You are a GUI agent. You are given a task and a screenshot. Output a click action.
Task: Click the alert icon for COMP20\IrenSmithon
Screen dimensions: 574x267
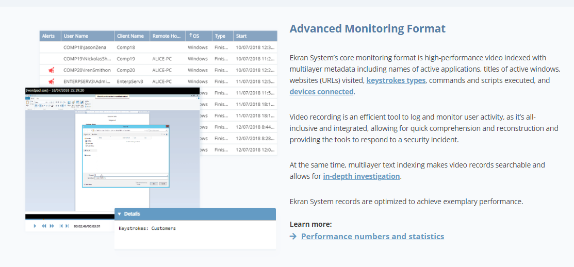[x=51, y=70]
